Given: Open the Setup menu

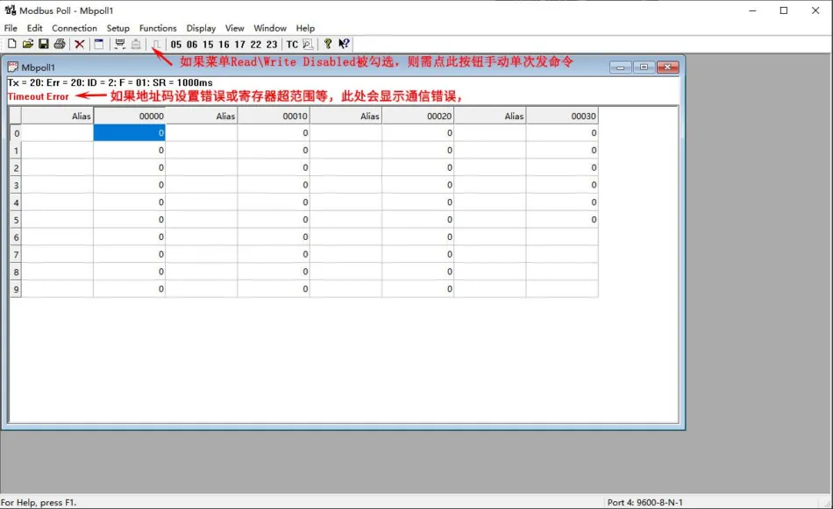Looking at the screenshot, I should click(x=118, y=28).
